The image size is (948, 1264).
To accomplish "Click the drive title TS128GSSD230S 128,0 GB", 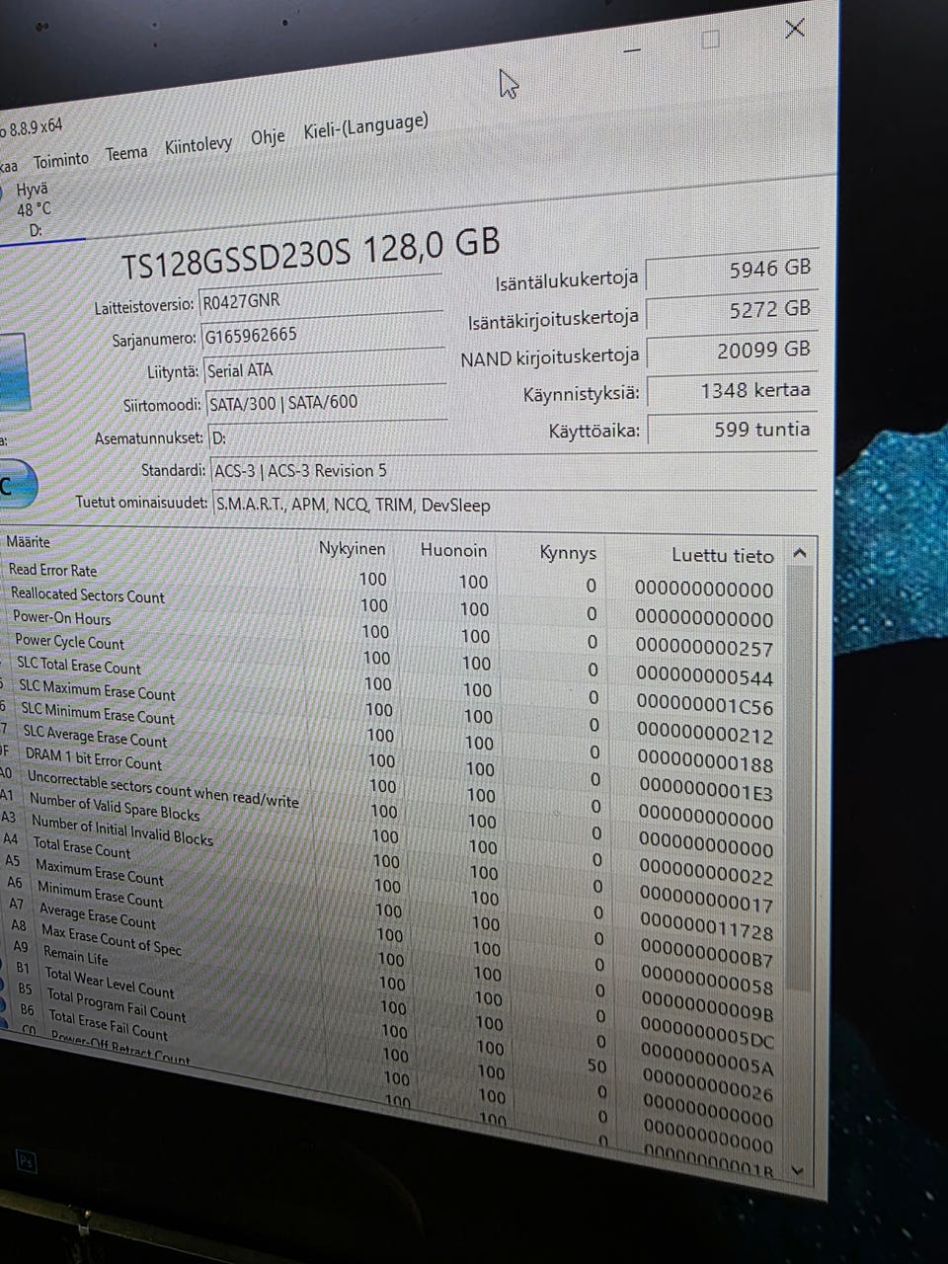I will tap(310, 254).
